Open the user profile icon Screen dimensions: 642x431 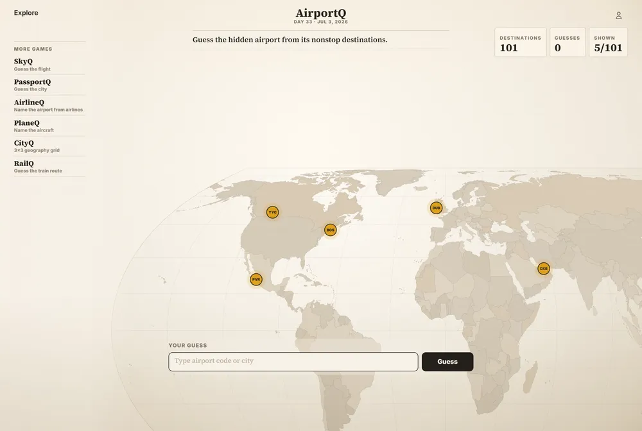click(x=618, y=15)
